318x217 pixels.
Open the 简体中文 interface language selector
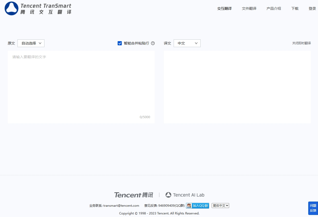(220, 205)
